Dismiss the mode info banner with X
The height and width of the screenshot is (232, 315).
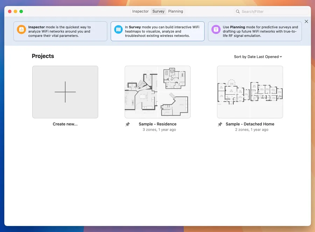(306, 22)
